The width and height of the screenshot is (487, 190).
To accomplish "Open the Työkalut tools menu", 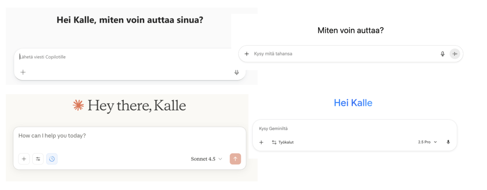I will click(x=282, y=142).
